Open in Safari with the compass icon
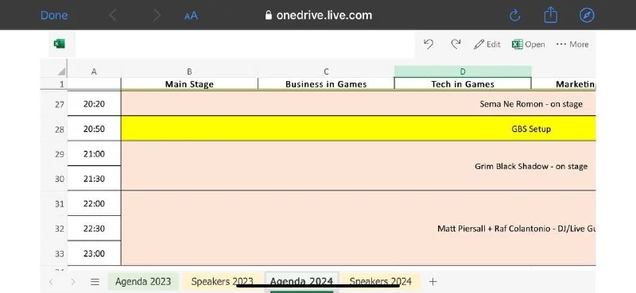Viewport: 636px width, 293px height. pos(587,15)
